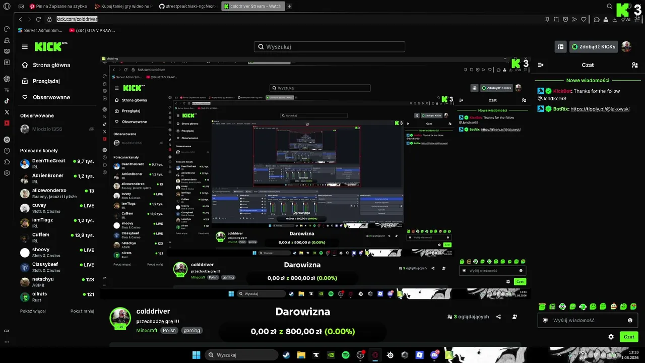Screen dimensions: 645x363
Task: Open the Server Admin Sim bookmark
Action: [x=40, y=30]
